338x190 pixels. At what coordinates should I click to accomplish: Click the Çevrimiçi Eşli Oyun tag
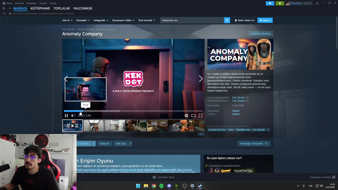pyautogui.click(x=217, y=130)
